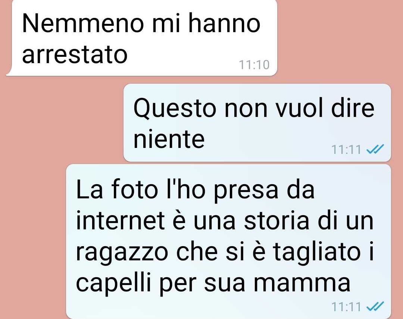Click the word "internet" in the last message
403x319 pixels.
point(120,220)
